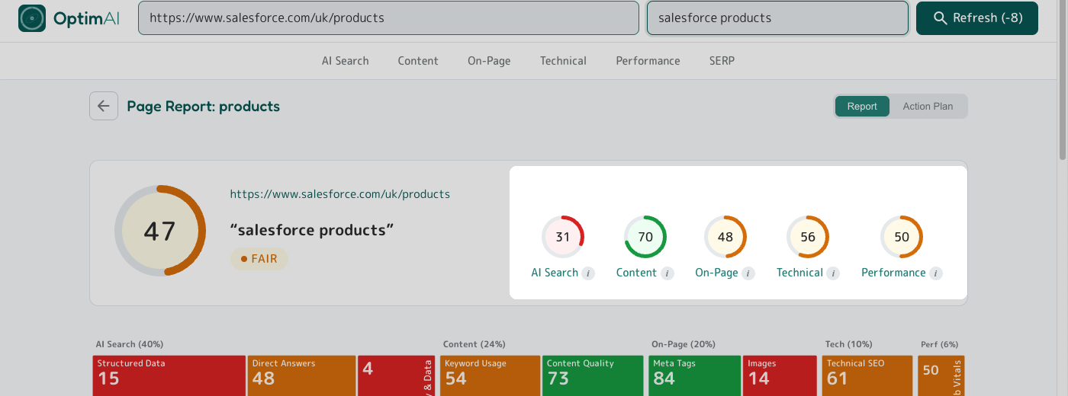
Task: Click the Content score label
Action: point(636,273)
